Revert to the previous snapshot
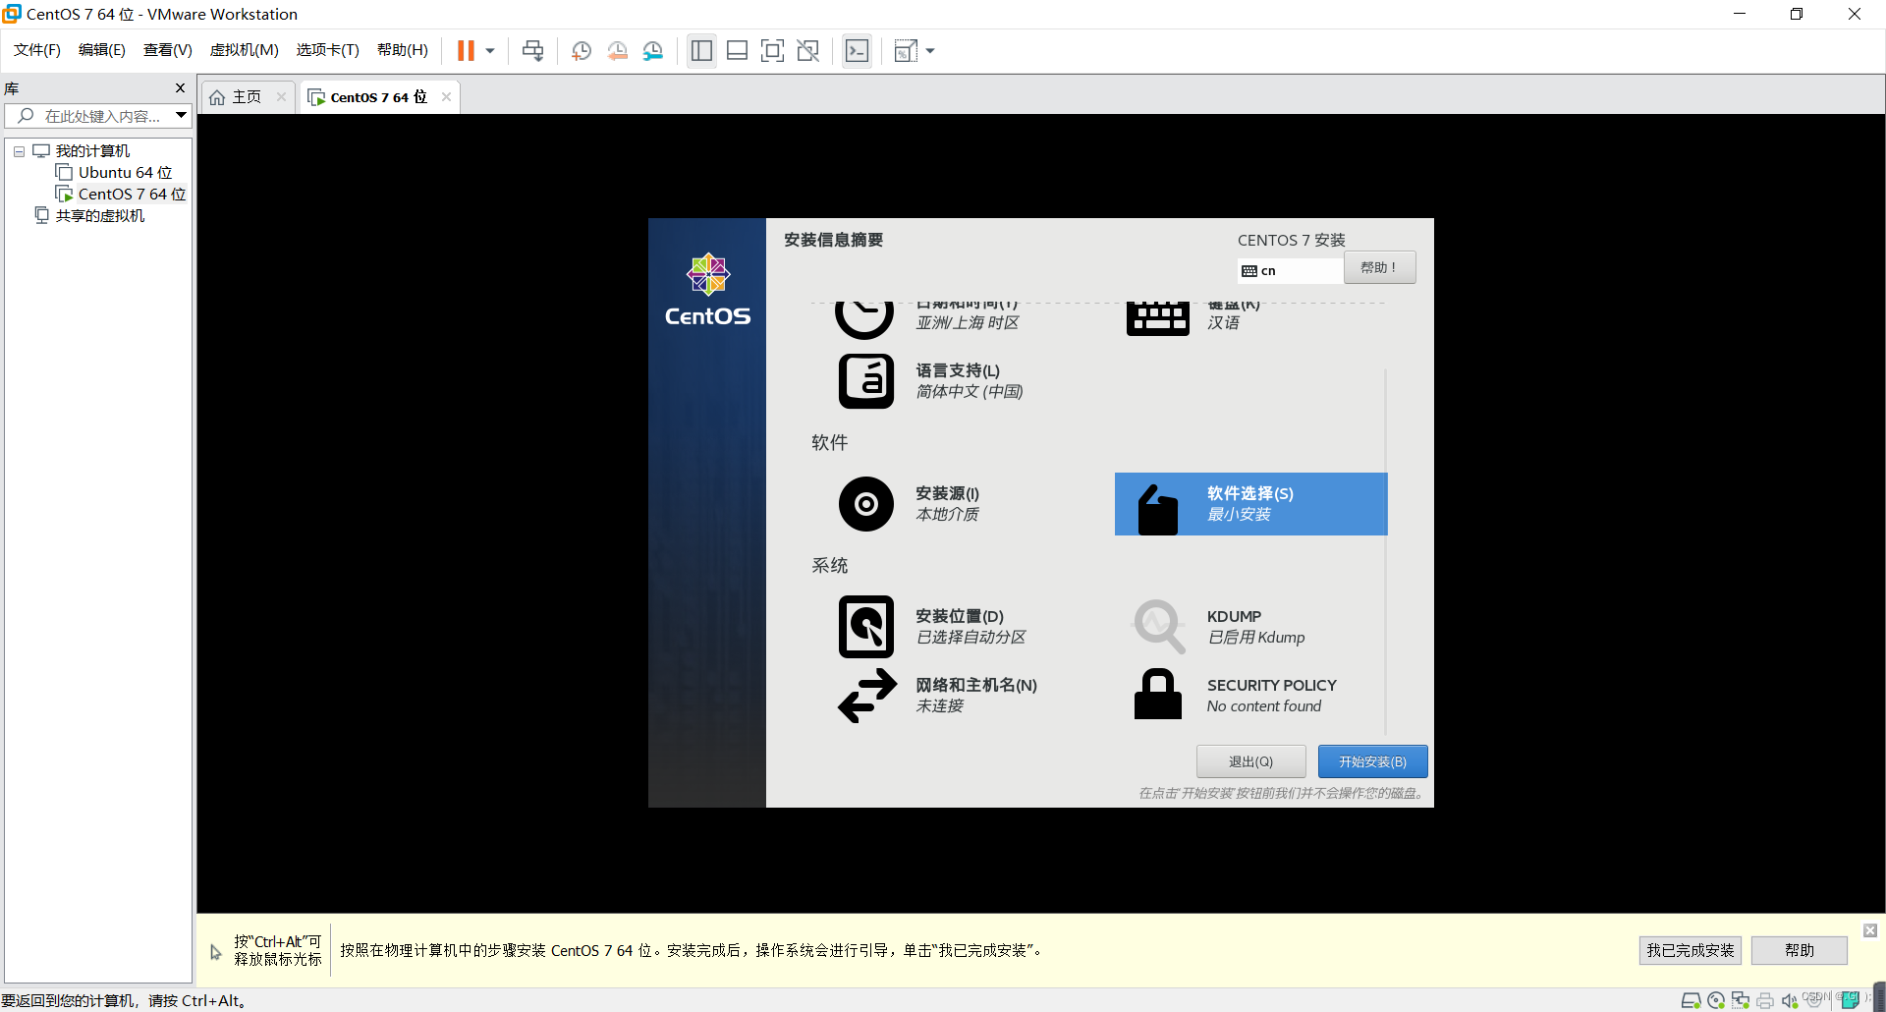Viewport: 1886px width, 1012px height. tap(617, 51)
